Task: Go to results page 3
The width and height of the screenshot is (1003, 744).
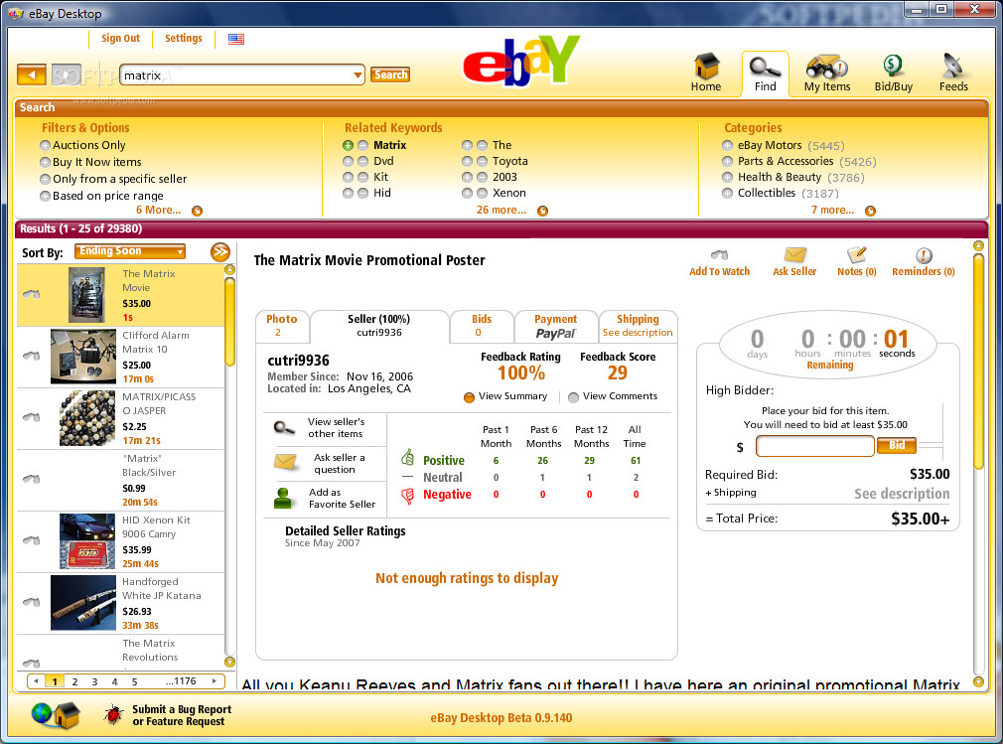Action: [x=94, y=682]
